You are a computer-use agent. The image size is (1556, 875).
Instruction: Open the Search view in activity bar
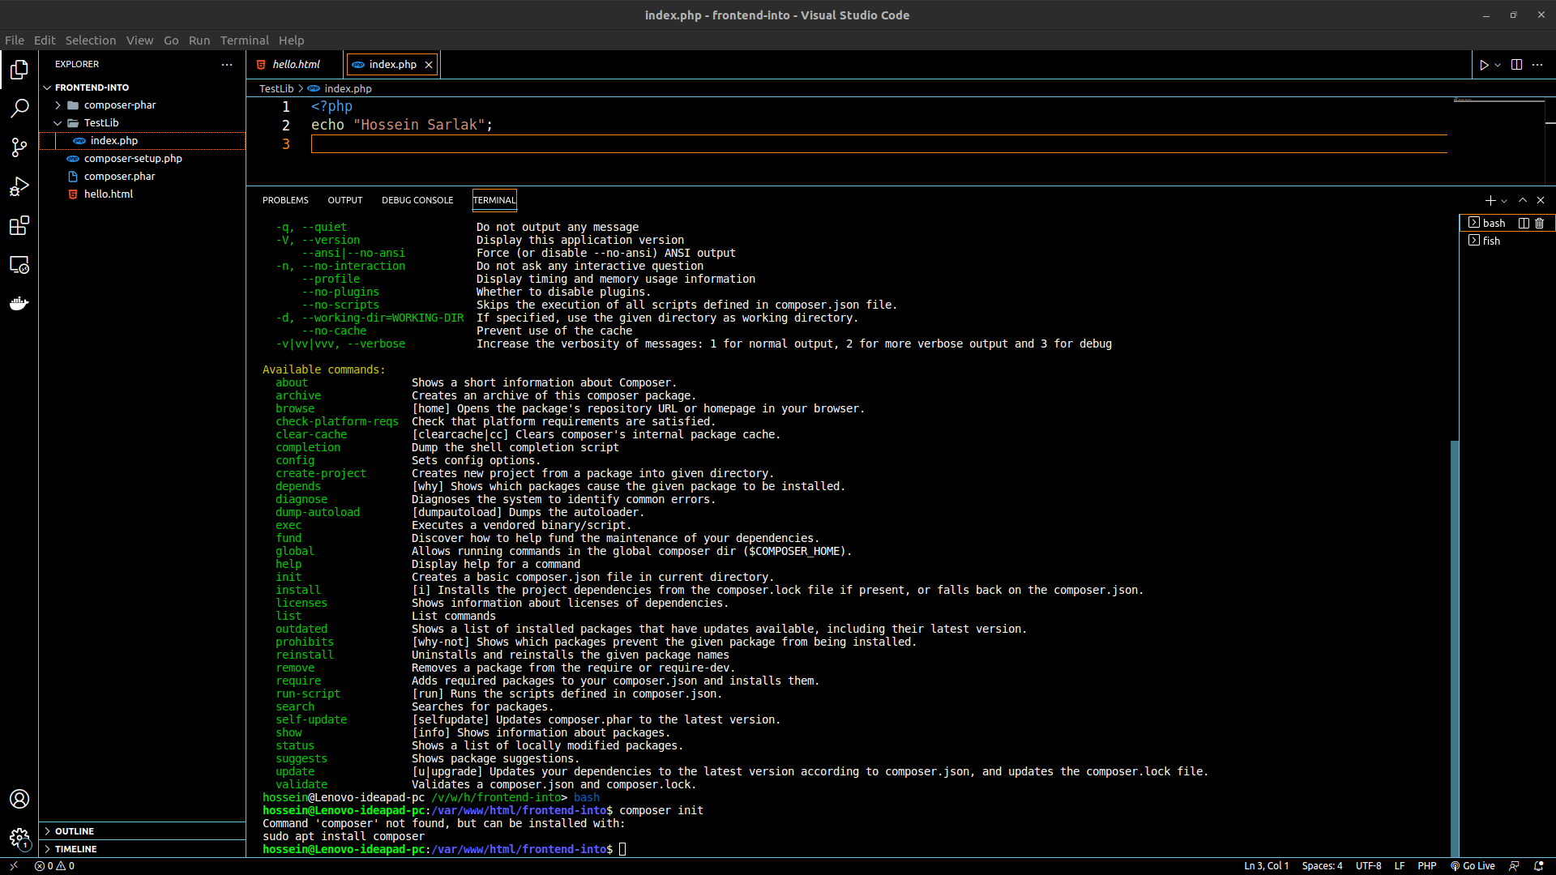(x=19, y=109)
